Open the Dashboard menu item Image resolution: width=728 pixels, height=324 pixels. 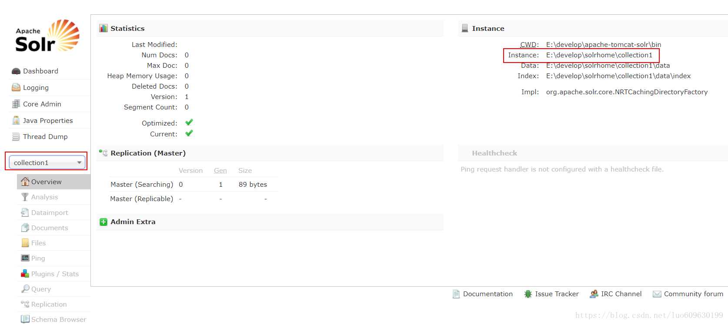click(x=40, y=71)
